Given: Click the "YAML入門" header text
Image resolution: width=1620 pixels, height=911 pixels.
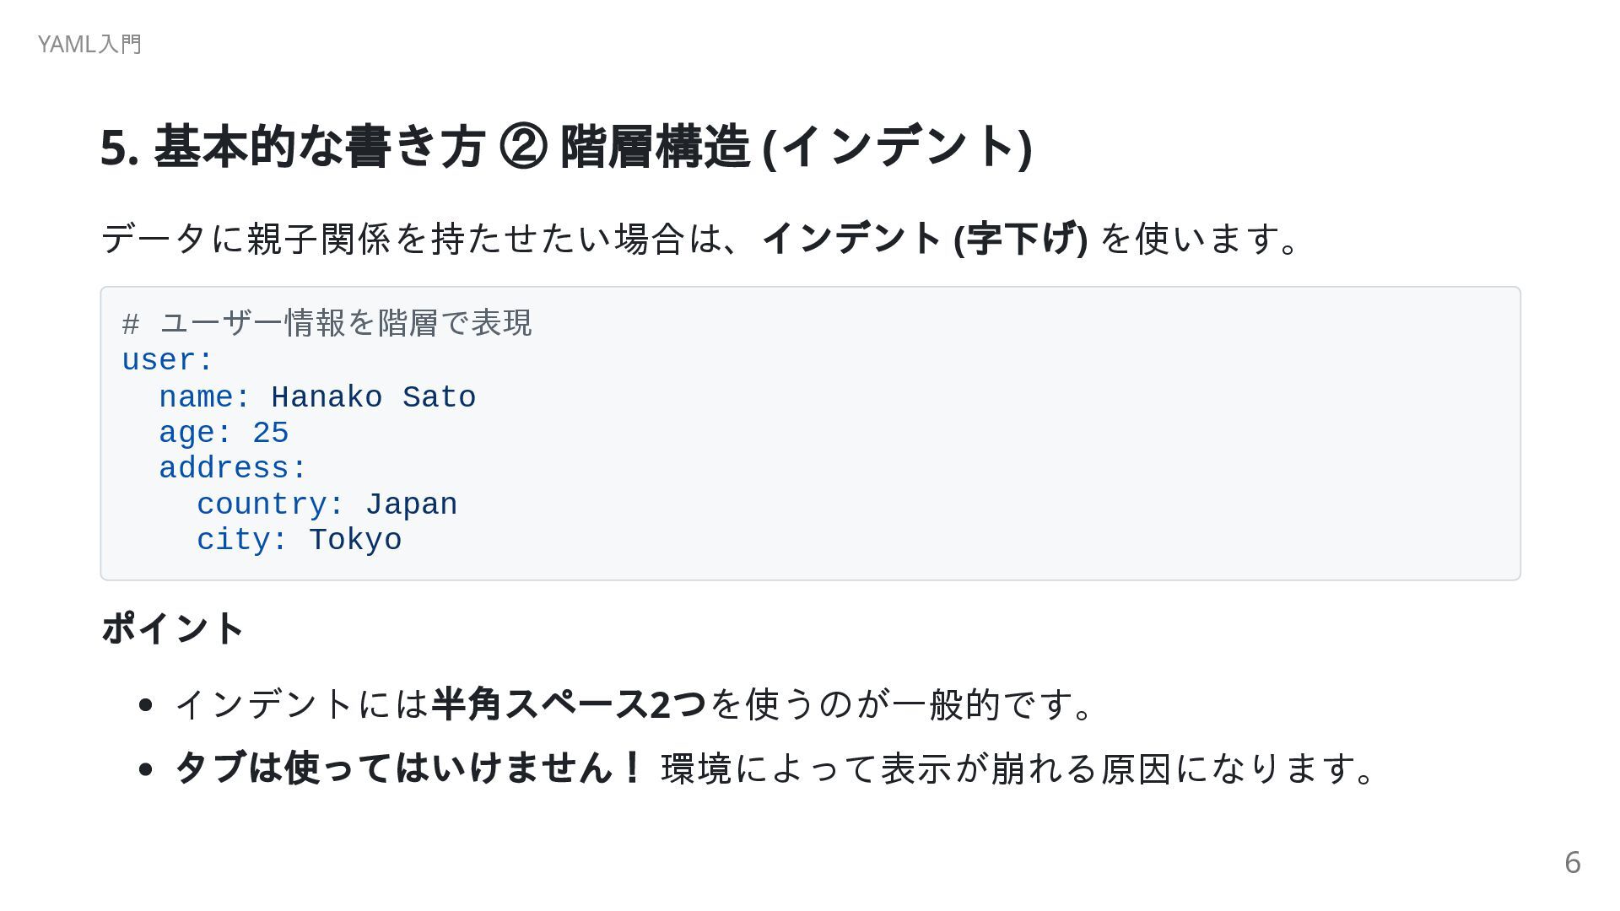Looking at the screenshot, I should (89, 44).
